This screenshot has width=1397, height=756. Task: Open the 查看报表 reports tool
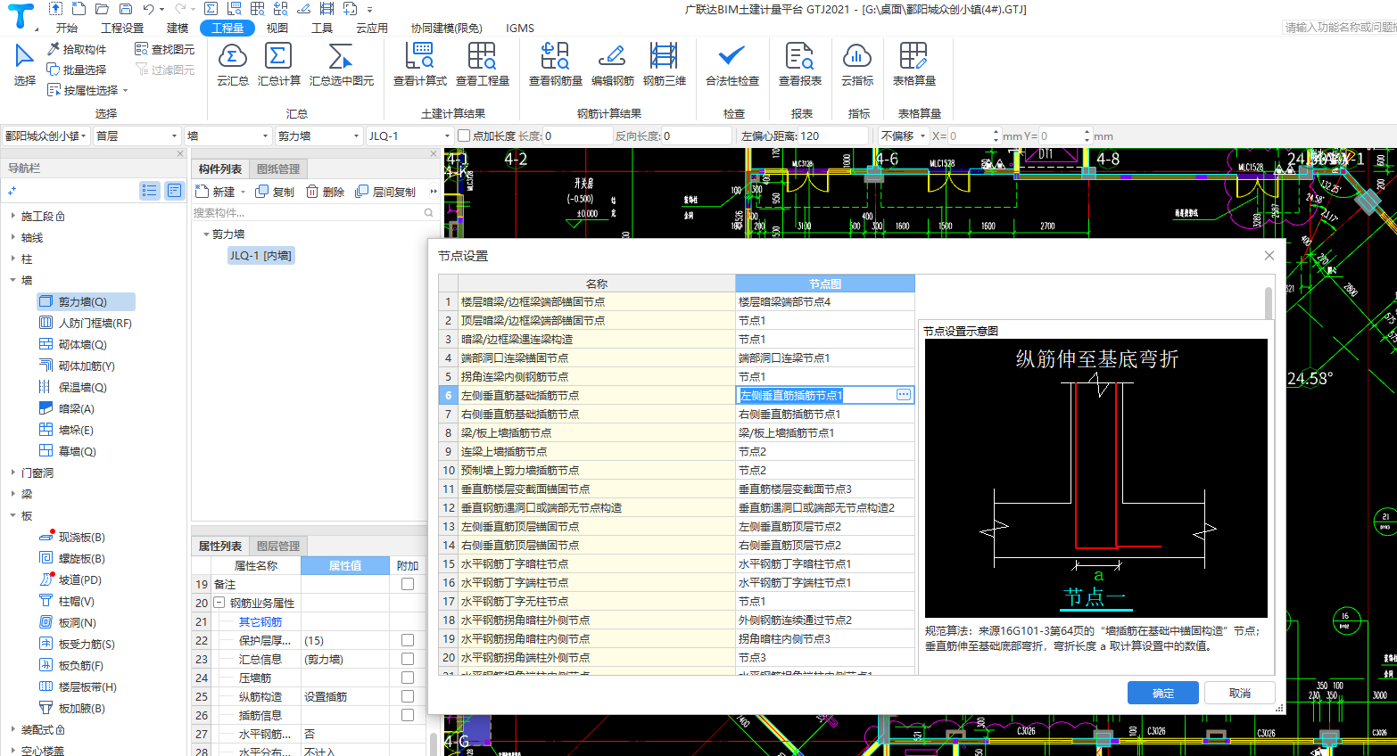[799, 64]
